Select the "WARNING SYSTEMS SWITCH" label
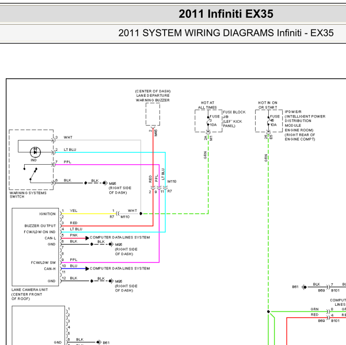 pos(28,195)
